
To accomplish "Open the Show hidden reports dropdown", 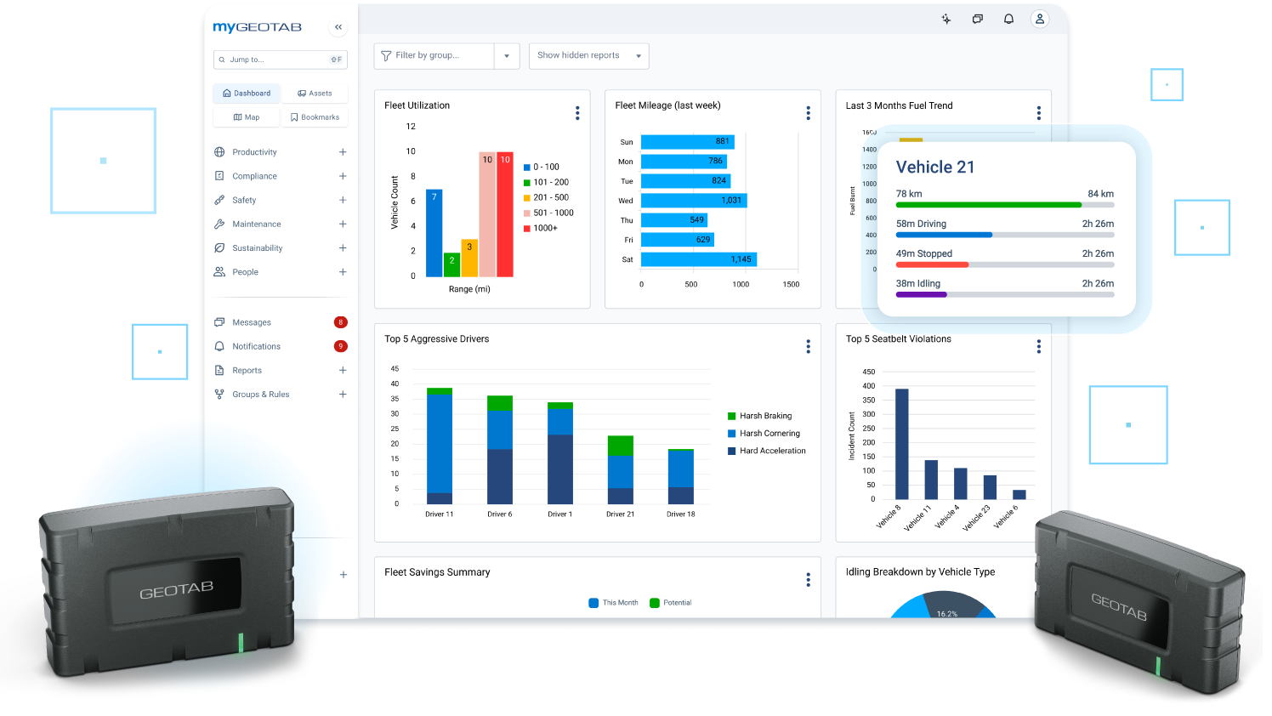I will click(x=588, y=56).
